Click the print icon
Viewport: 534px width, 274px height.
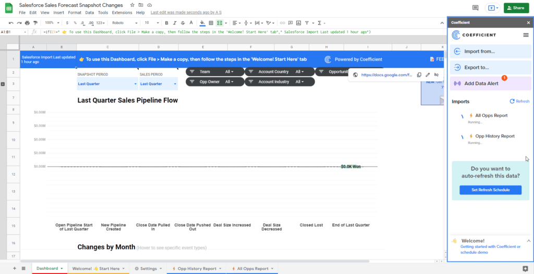tap(27, 23)
